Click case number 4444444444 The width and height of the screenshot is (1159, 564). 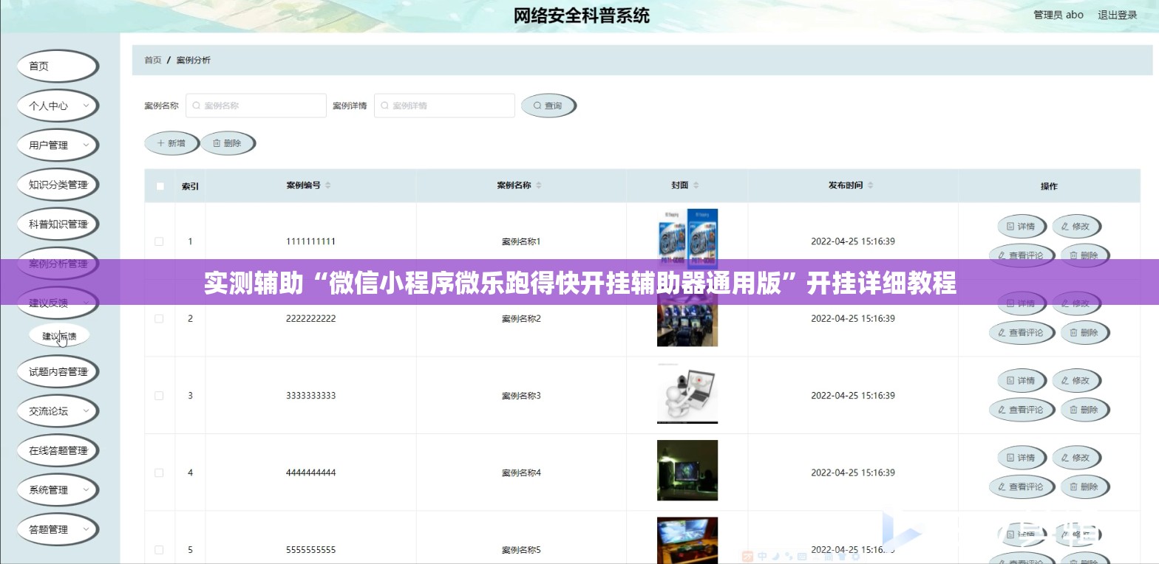coord(310,472)
